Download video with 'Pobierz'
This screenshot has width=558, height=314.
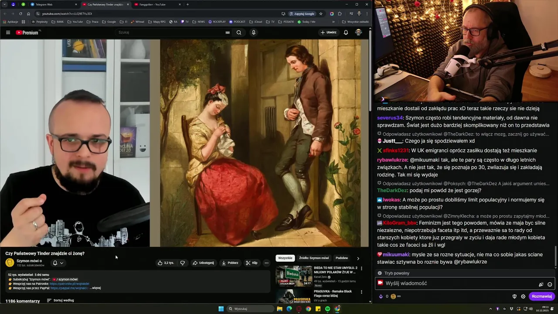click(x=230, y=263)
